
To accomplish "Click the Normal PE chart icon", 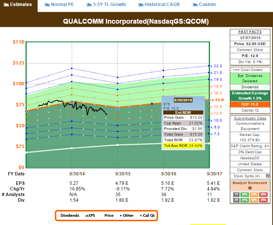I will click(47, 5).
